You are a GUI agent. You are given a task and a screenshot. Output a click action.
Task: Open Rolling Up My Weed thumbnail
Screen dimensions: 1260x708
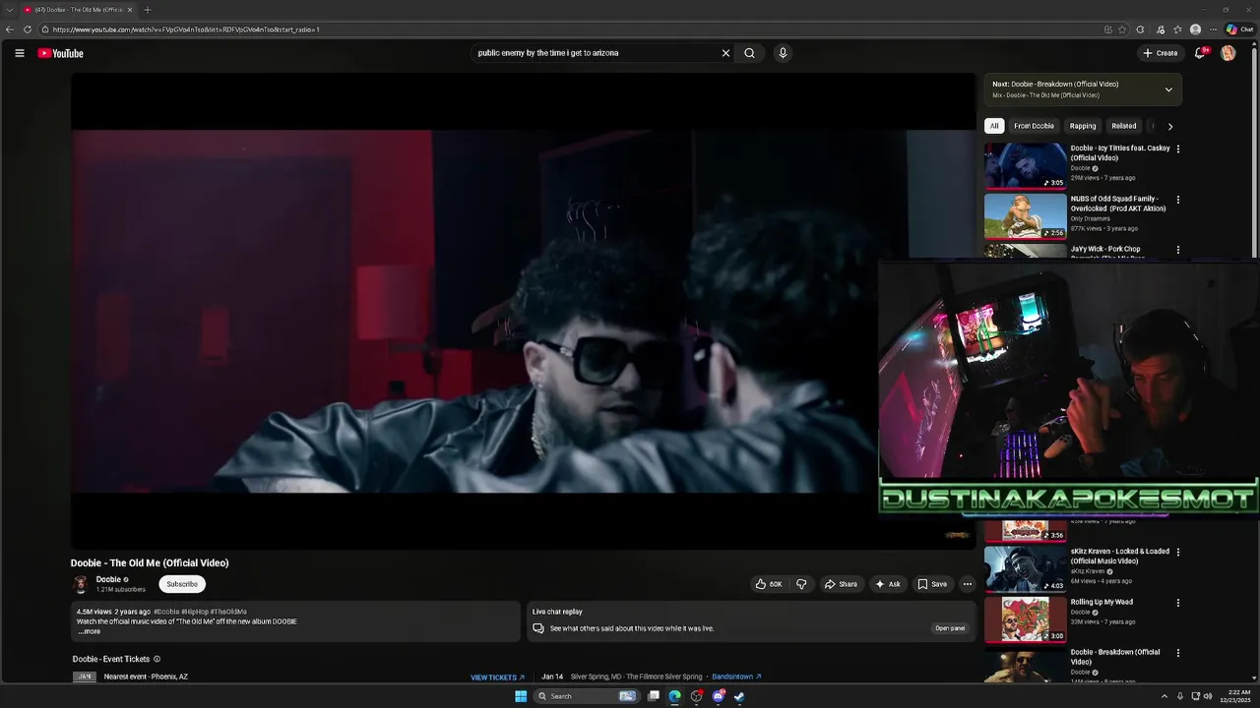(x=1025, y=619)
